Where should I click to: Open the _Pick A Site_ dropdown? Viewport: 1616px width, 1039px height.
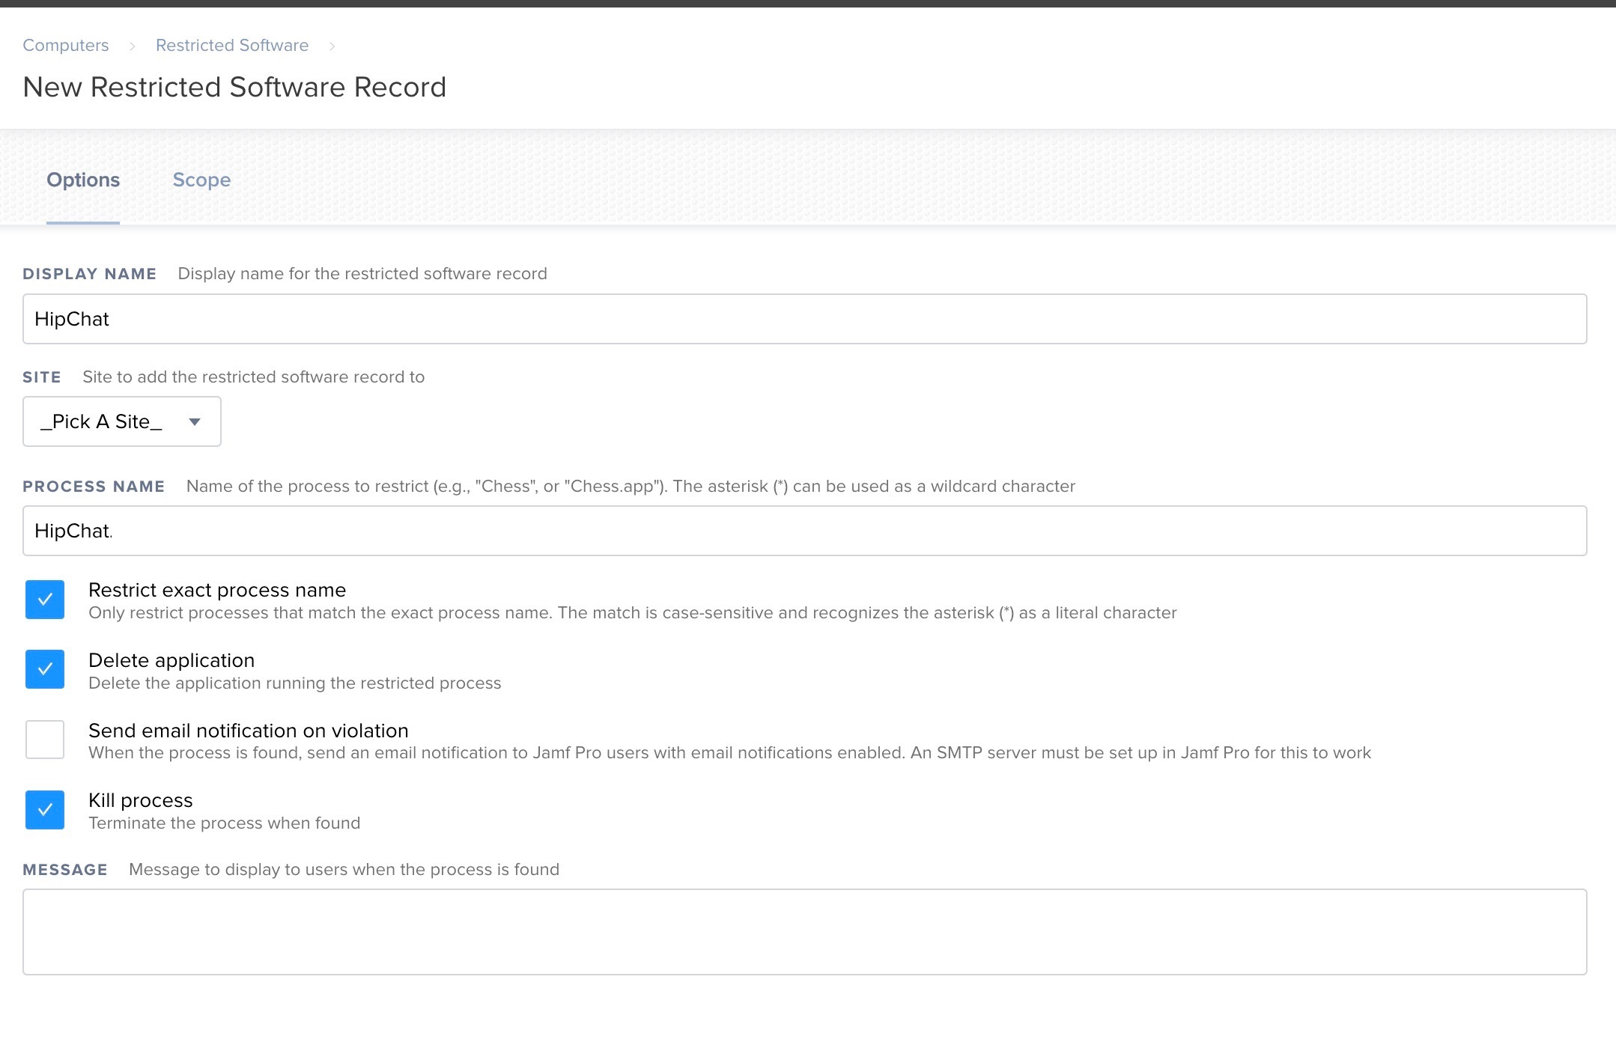[122, 421]
